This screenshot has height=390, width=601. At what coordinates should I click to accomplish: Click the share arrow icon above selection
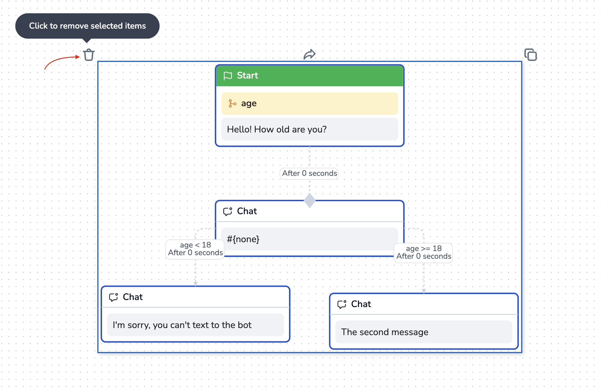click(310, 54)
